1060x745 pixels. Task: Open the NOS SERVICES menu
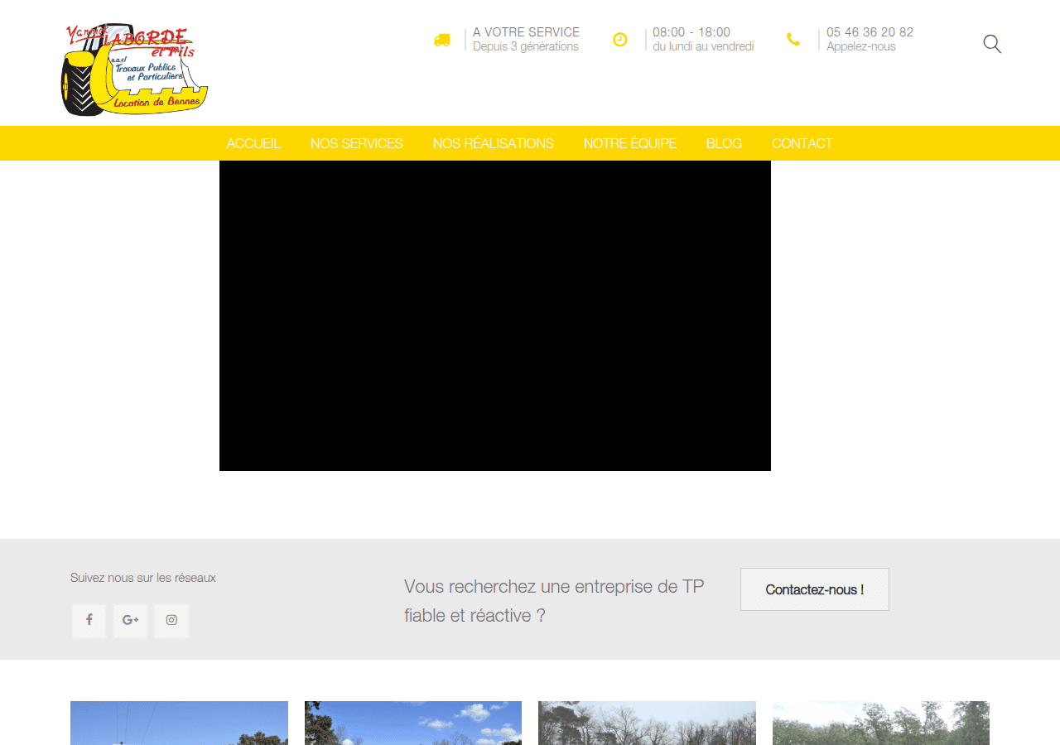tap(357, 143)
